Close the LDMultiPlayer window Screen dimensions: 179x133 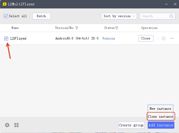[x=175, y=4]
